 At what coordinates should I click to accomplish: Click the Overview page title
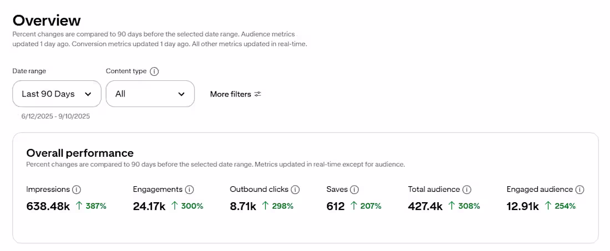[47, 21]
